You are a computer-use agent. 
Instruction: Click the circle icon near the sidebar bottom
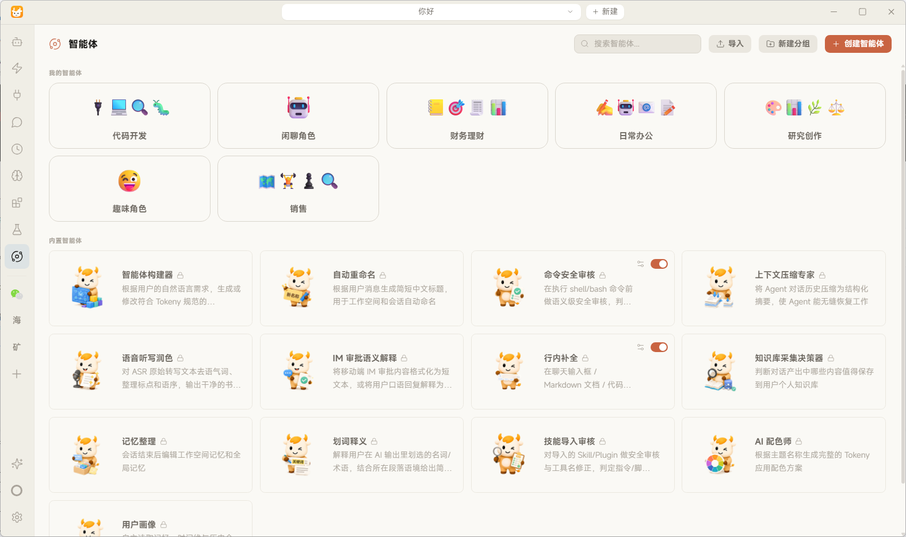[x=17, y=490]
